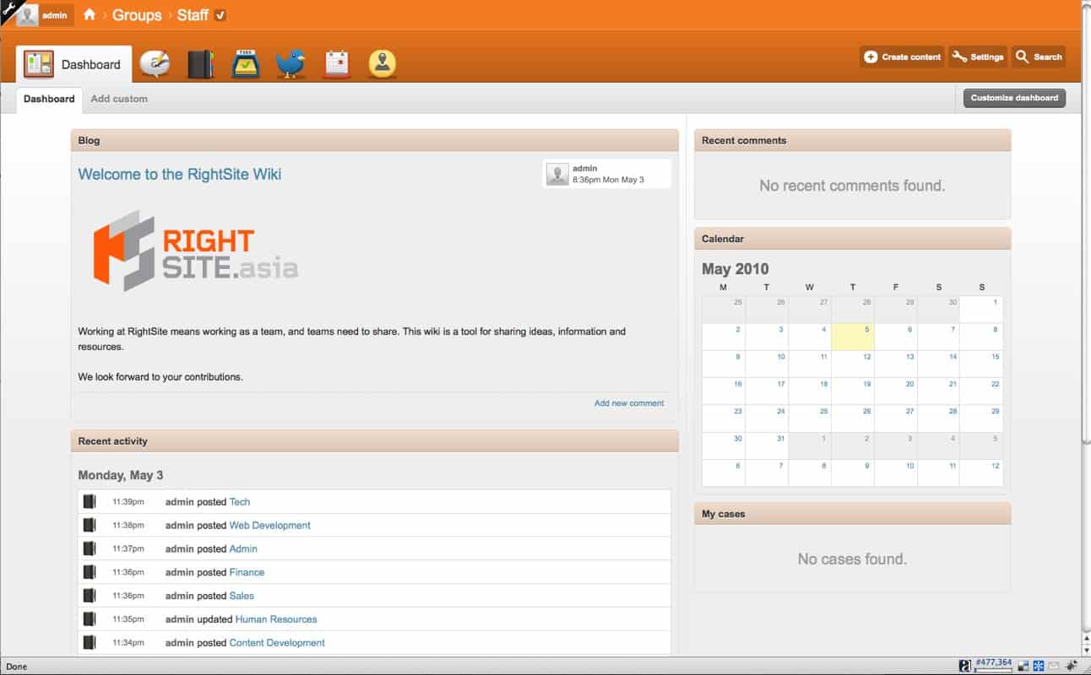Select the Dashboard sub-tab
Viewport: 1091px width, 675px height.
(49, 99)
